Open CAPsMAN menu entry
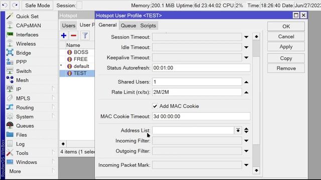The width and height of the screenshot is (321, 180). click(x=29, y=25)
